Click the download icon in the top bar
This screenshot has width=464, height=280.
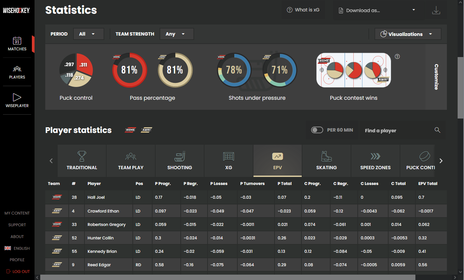(x=436, y=10)
